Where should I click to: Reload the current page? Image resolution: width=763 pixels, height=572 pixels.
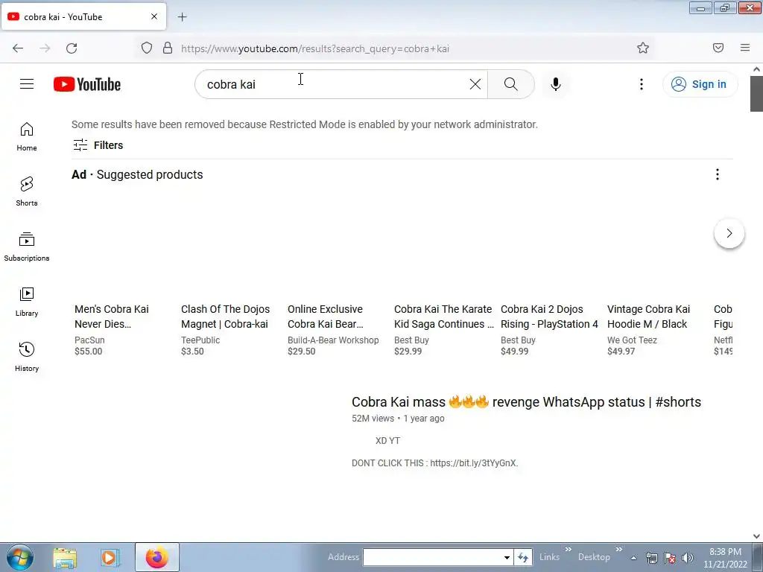click(x=72, y=48)
